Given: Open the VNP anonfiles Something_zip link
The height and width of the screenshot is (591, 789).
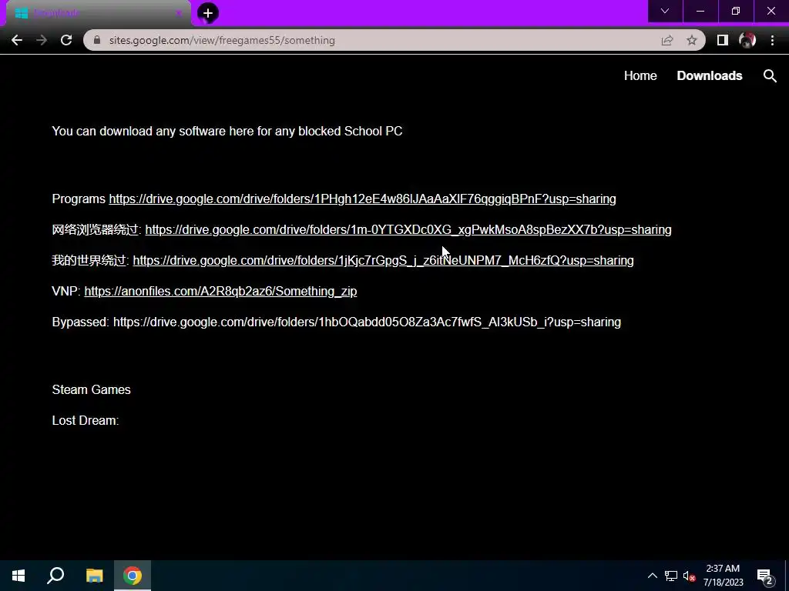Looking at the screenshot, I should [220, 291].
